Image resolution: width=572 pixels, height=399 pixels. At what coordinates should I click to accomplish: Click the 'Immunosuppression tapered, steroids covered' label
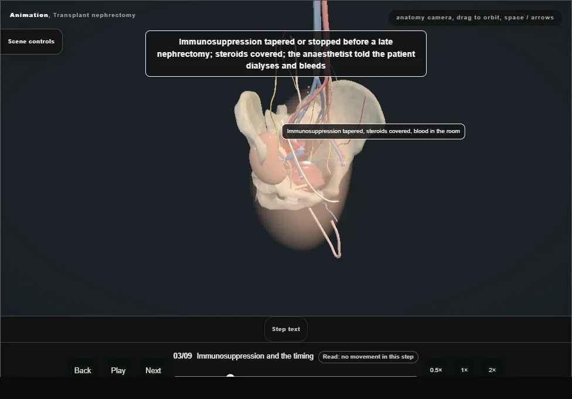point(373,131)
